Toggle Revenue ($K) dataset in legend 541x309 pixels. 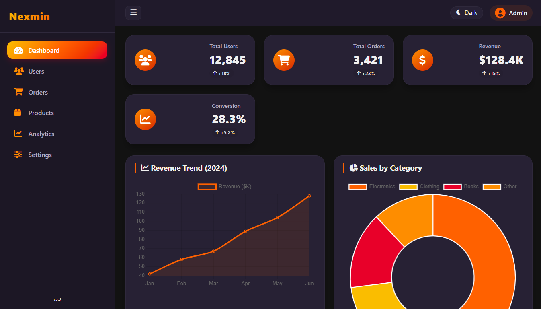coord(225,187)
